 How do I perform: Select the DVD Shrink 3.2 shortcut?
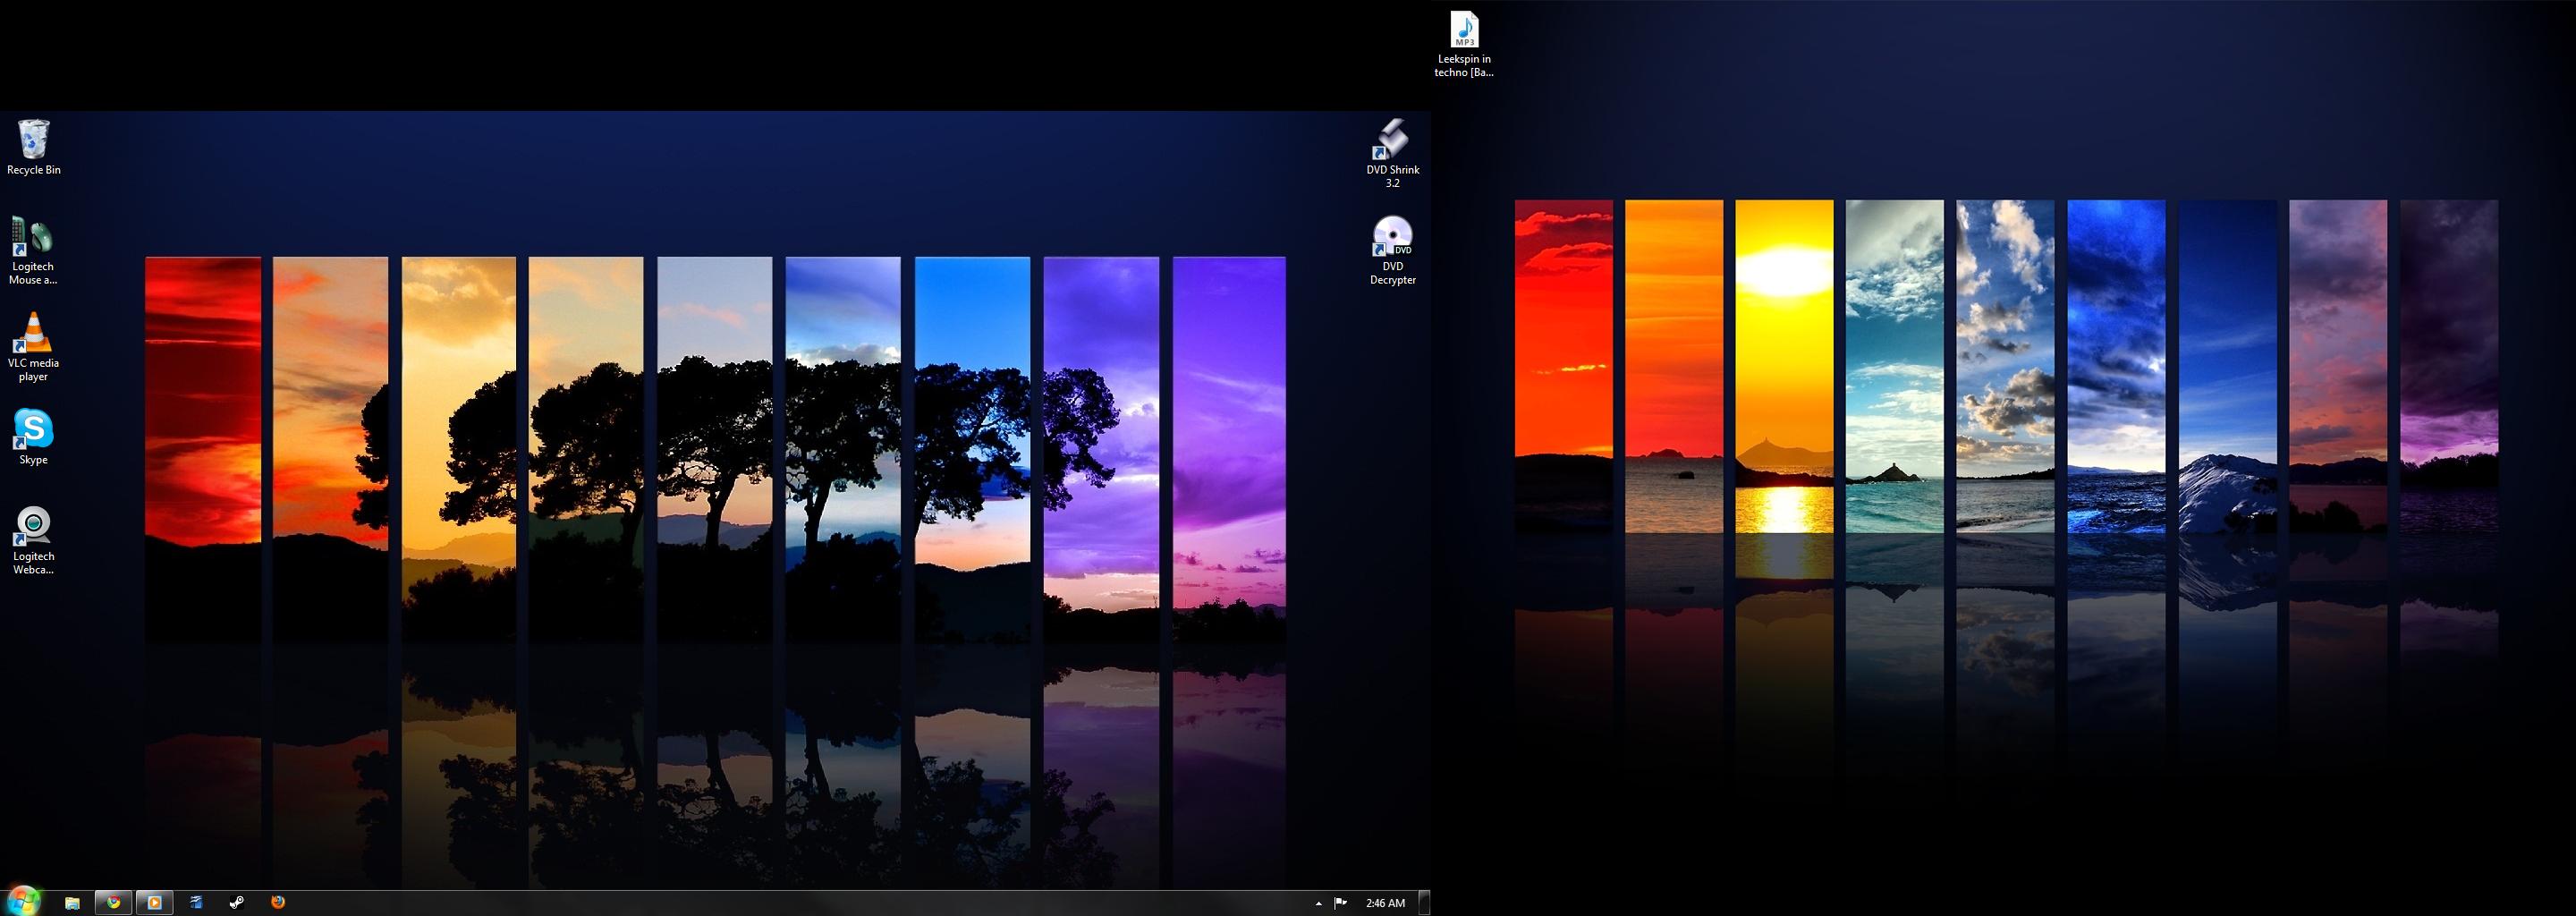pyautogui.click(x=1392, y=153)
